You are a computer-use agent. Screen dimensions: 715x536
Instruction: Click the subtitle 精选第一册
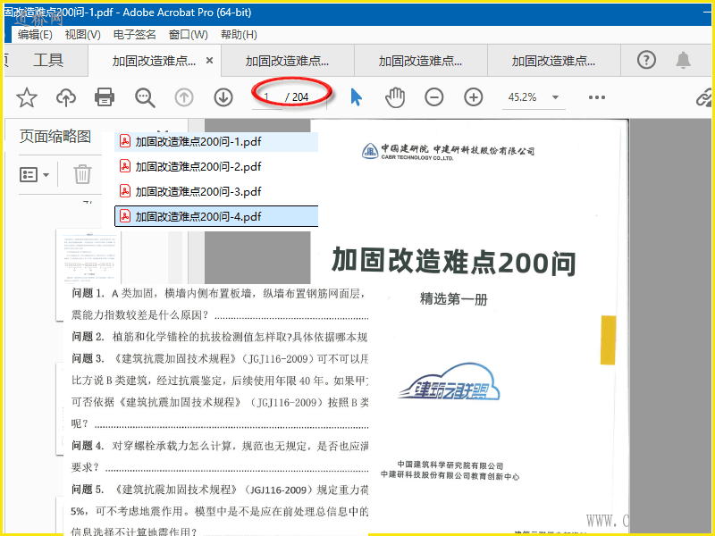(x=454, y=299)
